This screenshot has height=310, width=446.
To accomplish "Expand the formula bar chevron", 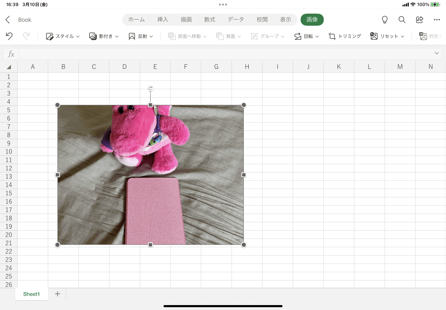I will (437, 53).
